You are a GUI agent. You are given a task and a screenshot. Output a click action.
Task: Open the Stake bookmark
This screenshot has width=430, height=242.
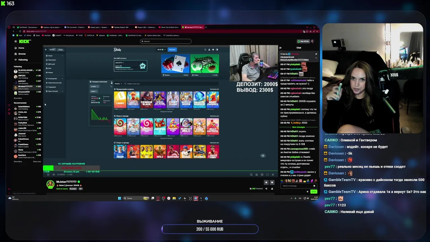click(37, 35)
